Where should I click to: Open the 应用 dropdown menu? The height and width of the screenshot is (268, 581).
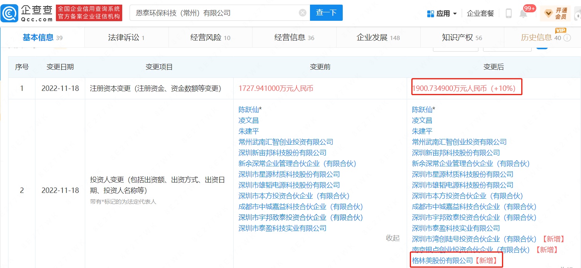pyautogui.click(x=446, y=13)
